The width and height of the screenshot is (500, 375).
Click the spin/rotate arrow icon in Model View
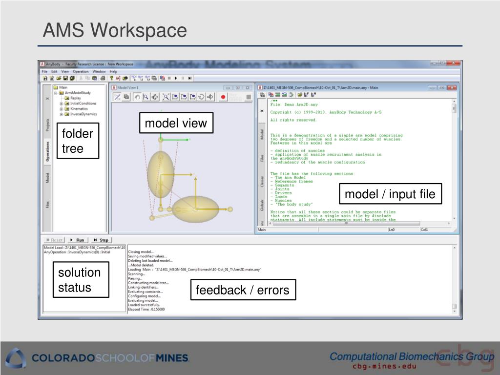pyautogui.click(x=201, y=97)
